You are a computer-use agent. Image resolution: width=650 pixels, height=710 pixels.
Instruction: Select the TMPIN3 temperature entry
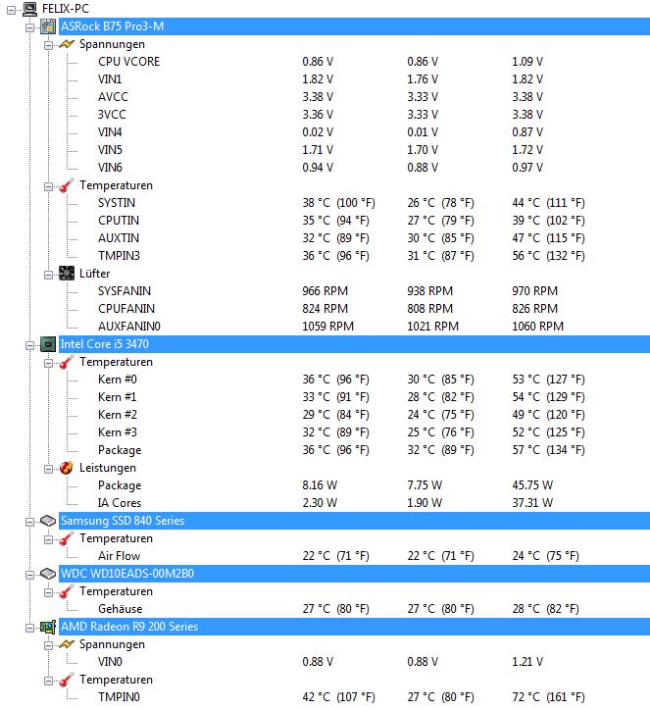pos(119,256)
